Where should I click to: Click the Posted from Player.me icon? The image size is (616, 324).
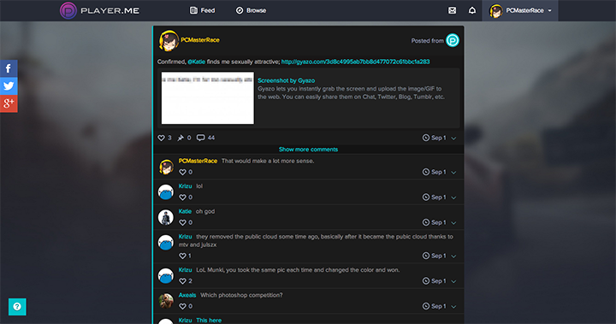coord(453,40)
